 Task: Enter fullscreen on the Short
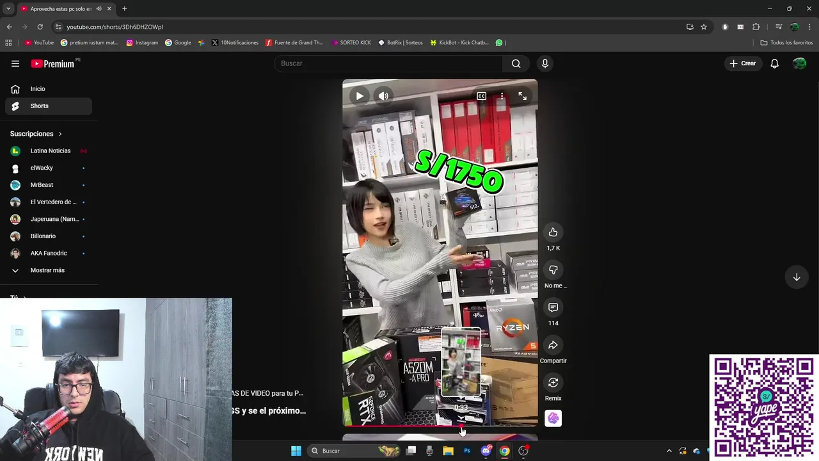pos(522,96)
